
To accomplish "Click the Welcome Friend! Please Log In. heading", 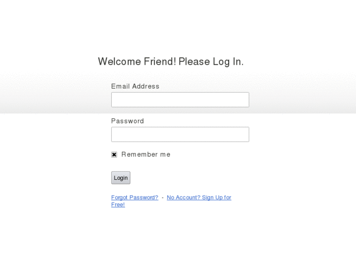I will click(x=170, y=62).
